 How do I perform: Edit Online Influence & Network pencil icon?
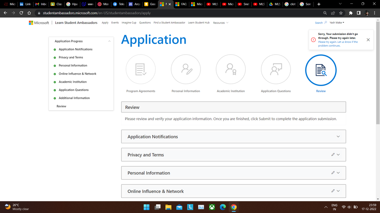click(333, 191)
